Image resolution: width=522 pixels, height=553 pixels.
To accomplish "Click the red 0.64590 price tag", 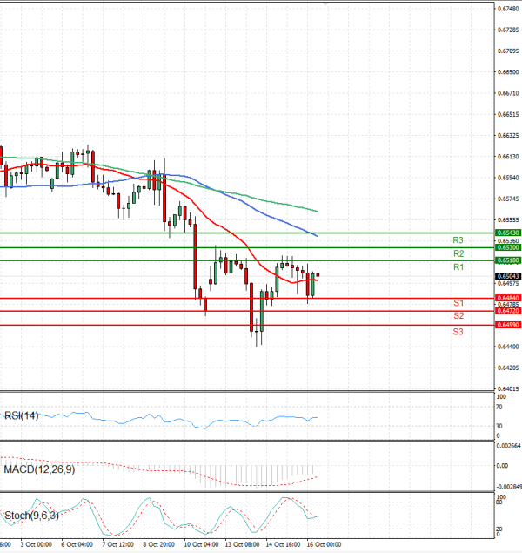I will (508, 325).
